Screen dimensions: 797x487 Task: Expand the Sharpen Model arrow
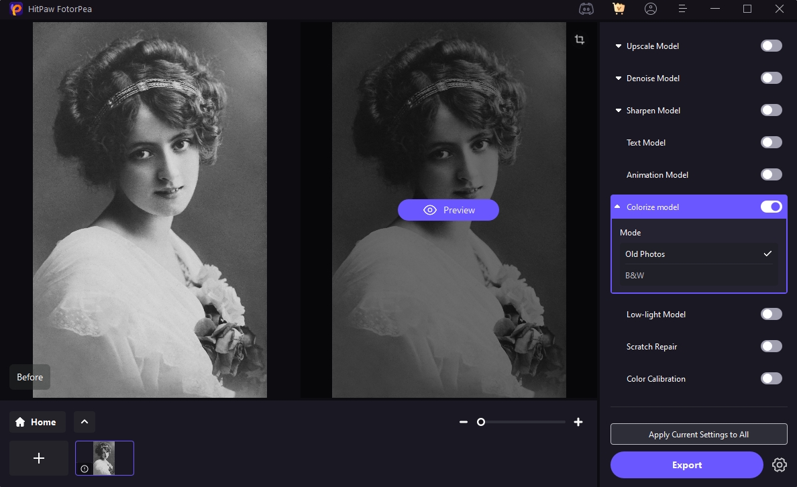[x=618, y=110]
